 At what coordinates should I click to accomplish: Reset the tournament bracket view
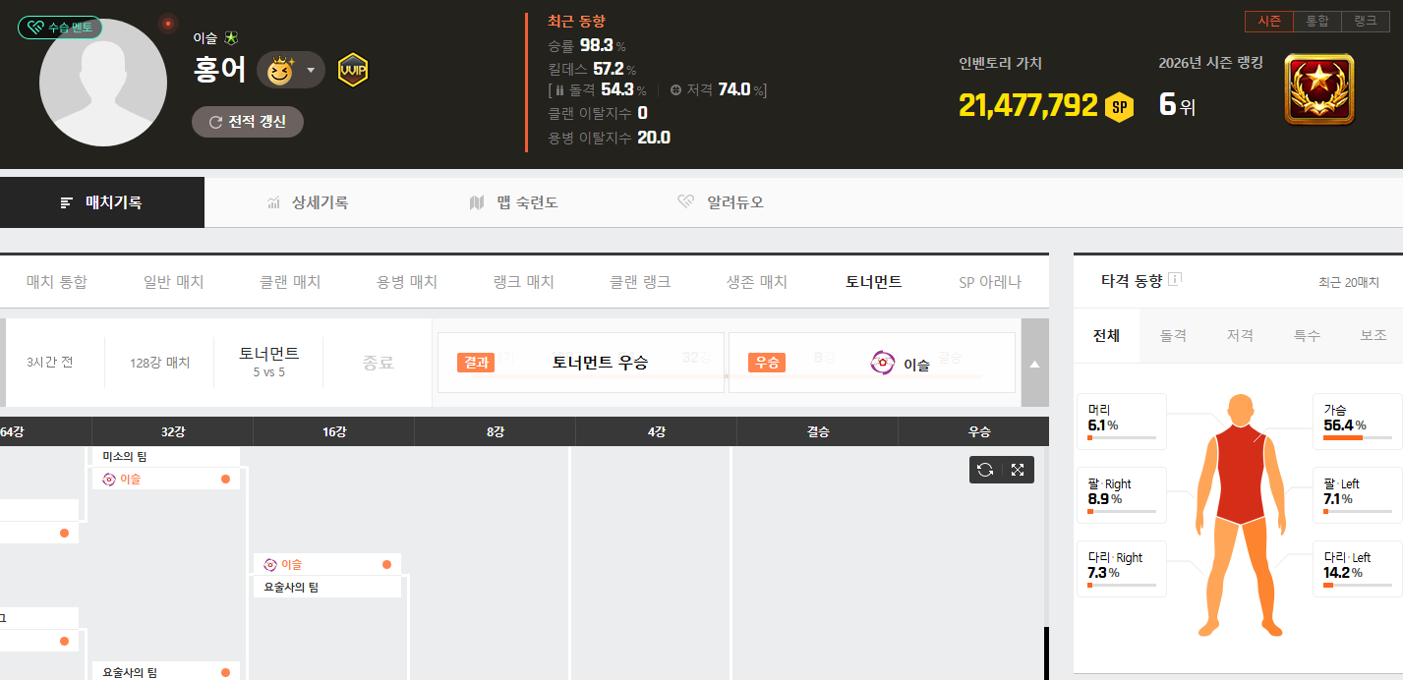(x=985, y=470)
